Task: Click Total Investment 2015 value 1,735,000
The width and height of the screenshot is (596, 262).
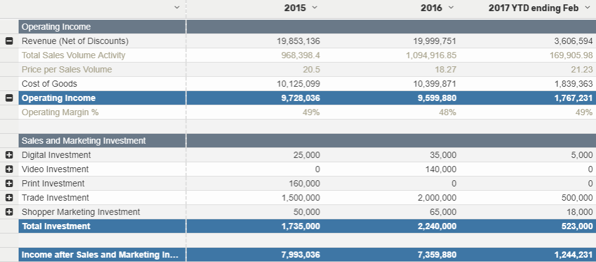Action: (x=300, y=226)
